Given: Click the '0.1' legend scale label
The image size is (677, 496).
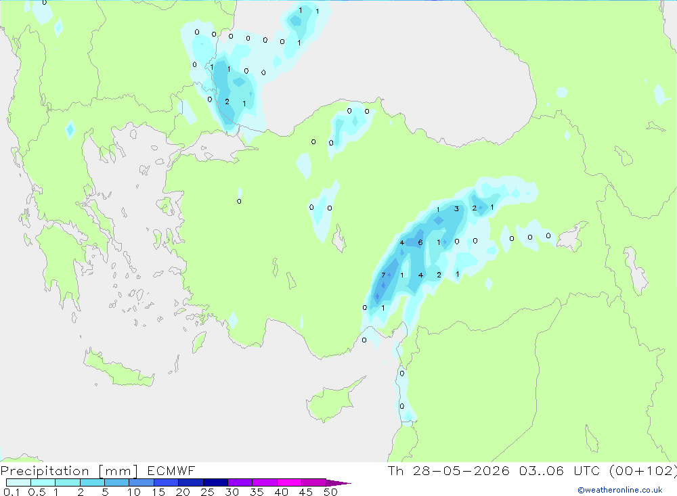Looking at the screenshot, I should click(x=12, y=492).
